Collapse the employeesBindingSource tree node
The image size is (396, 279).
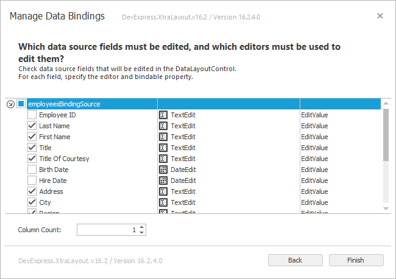point(10,104)
